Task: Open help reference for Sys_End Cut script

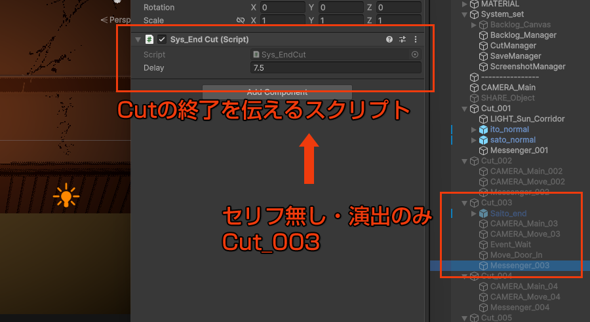Action: (389, 39)
